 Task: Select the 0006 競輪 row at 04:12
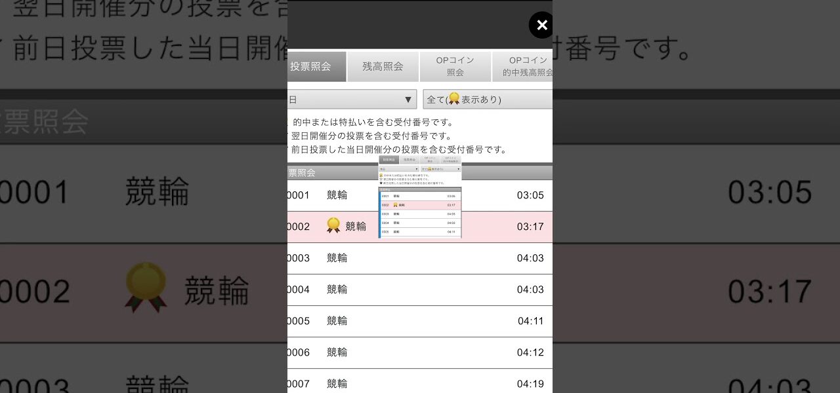[x=420, y=352]
